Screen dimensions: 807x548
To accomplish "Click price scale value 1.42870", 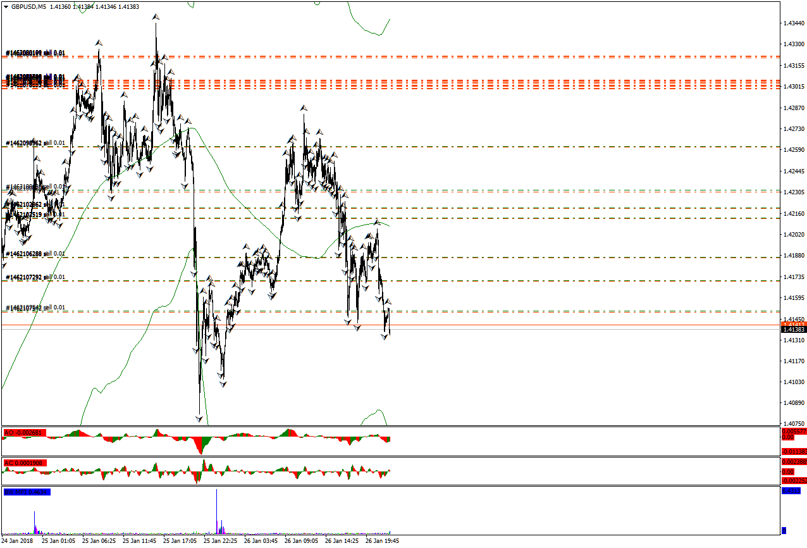I will point(793,108).
